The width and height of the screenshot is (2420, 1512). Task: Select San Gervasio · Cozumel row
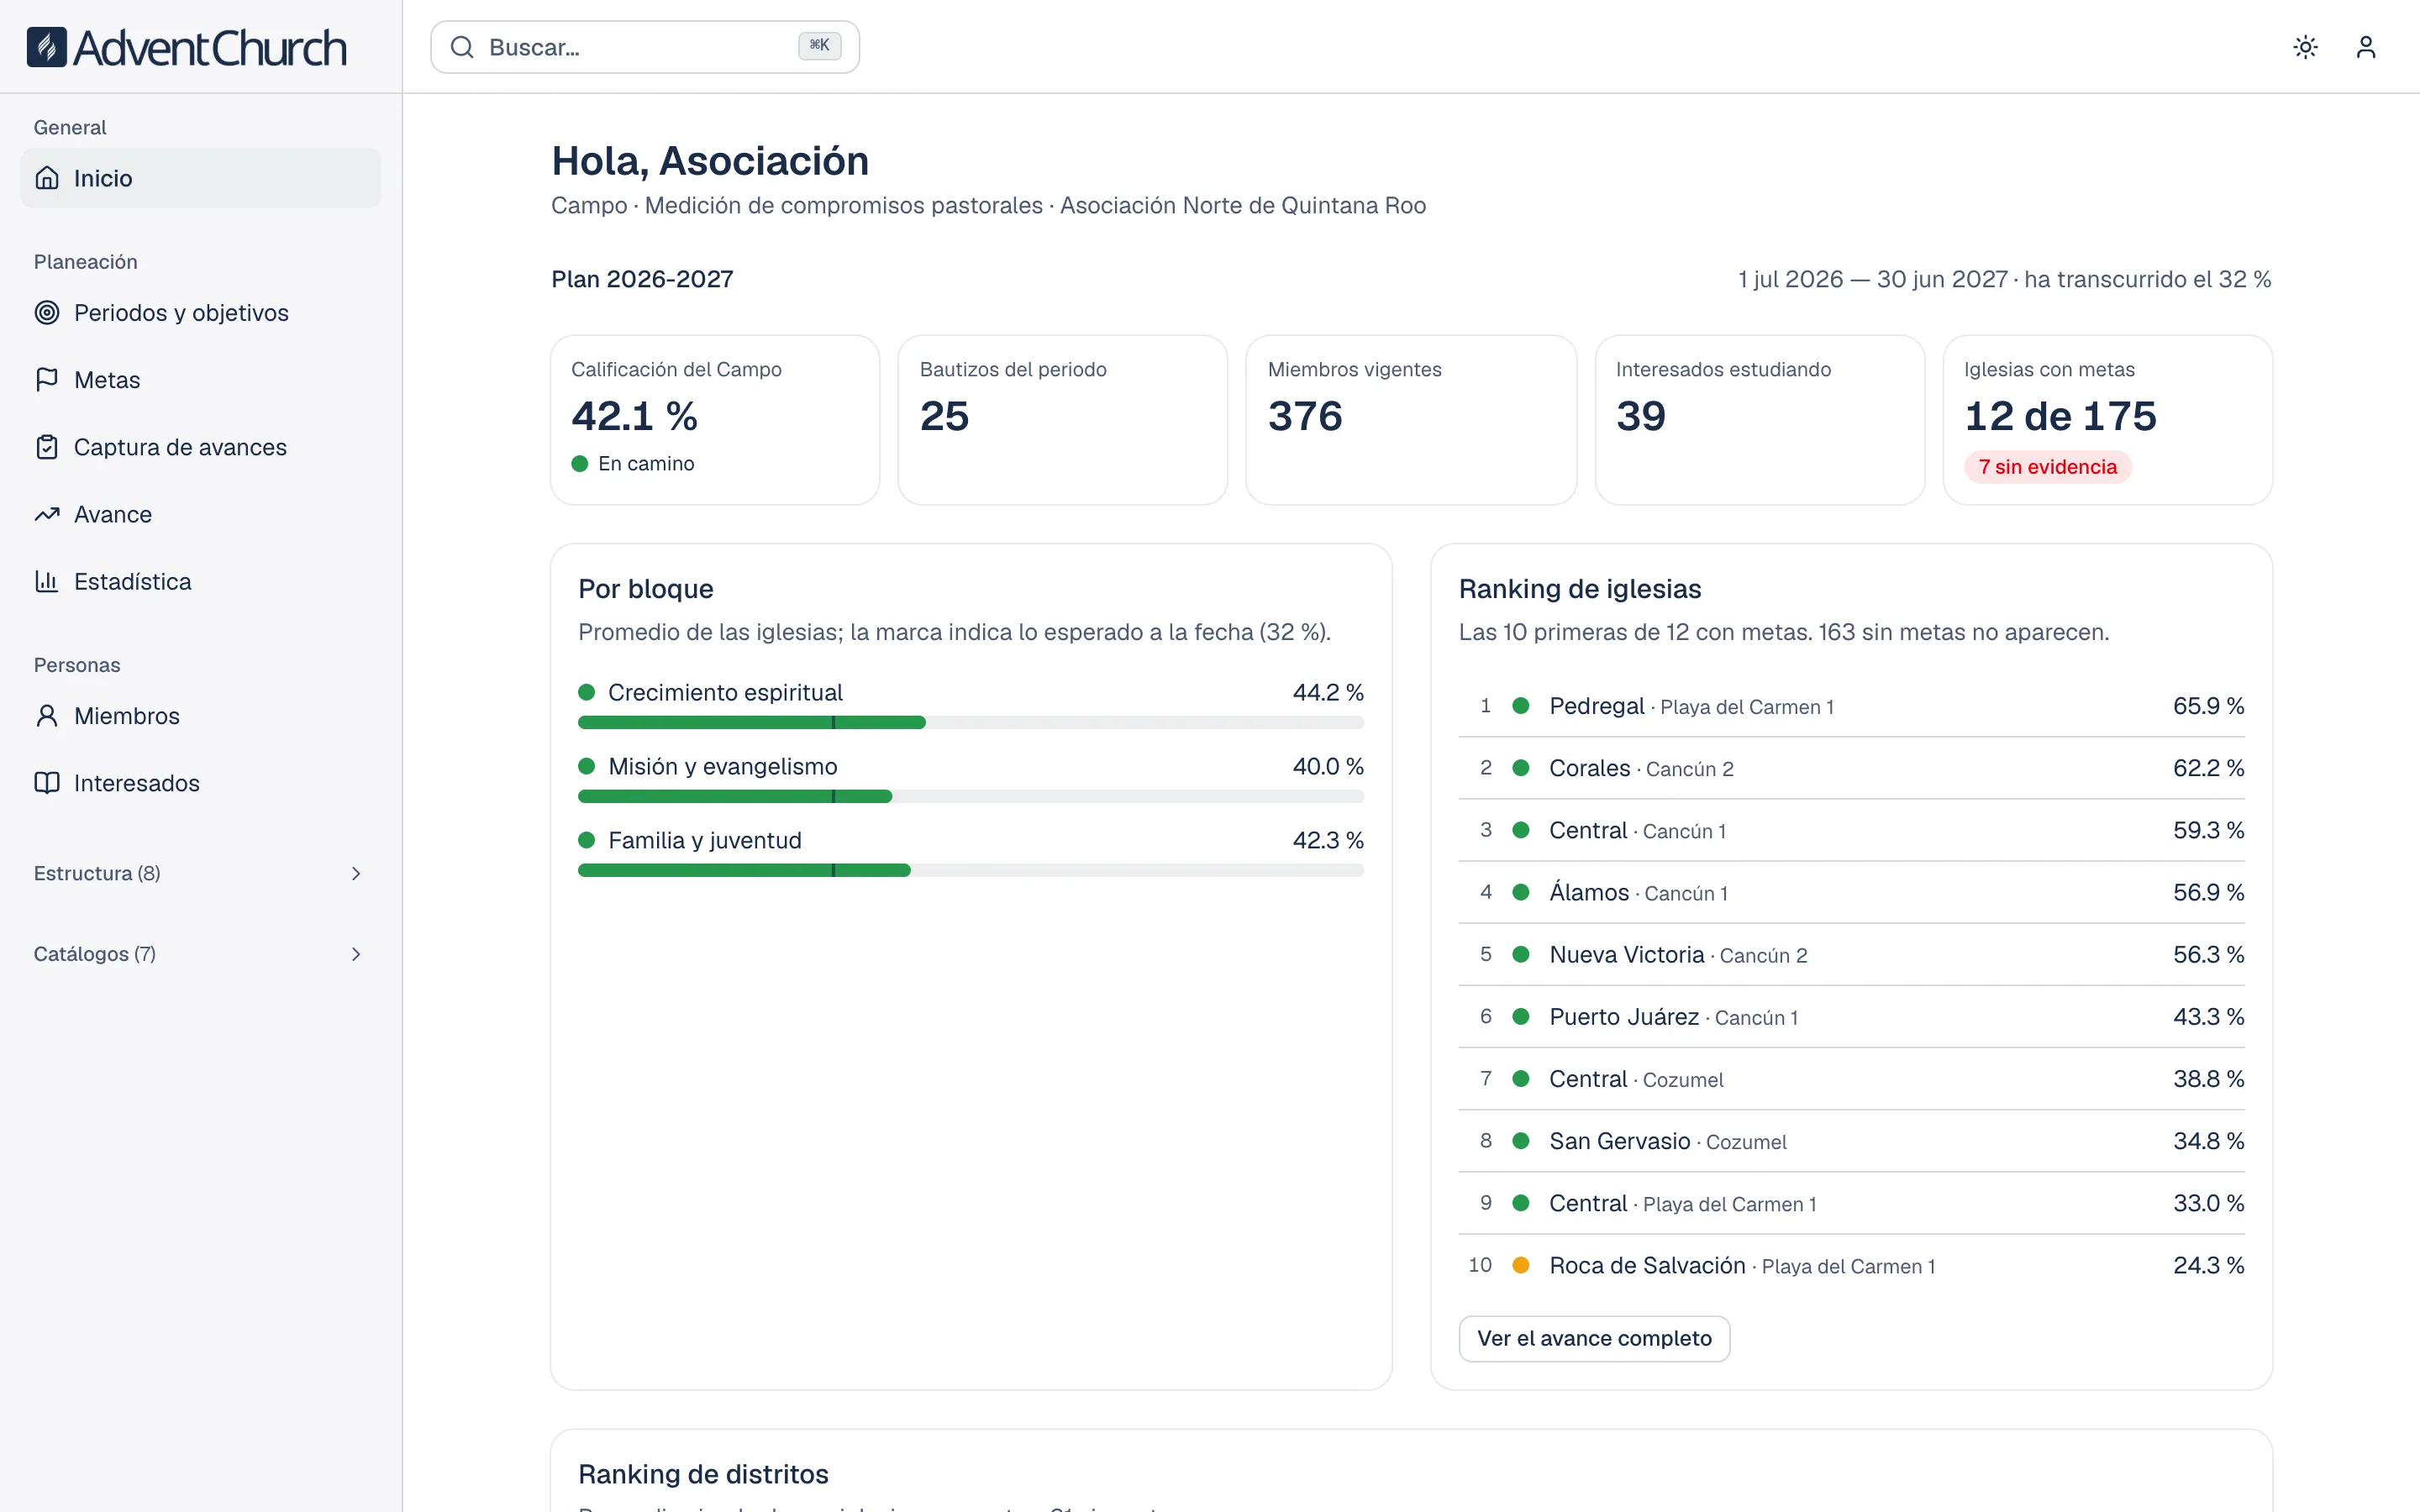[x=1851, y=1141]
